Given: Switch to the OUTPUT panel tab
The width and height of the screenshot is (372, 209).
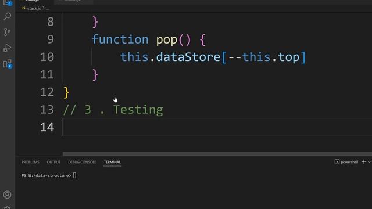Looking at the screenshot, I should click(x=53, y=162).
